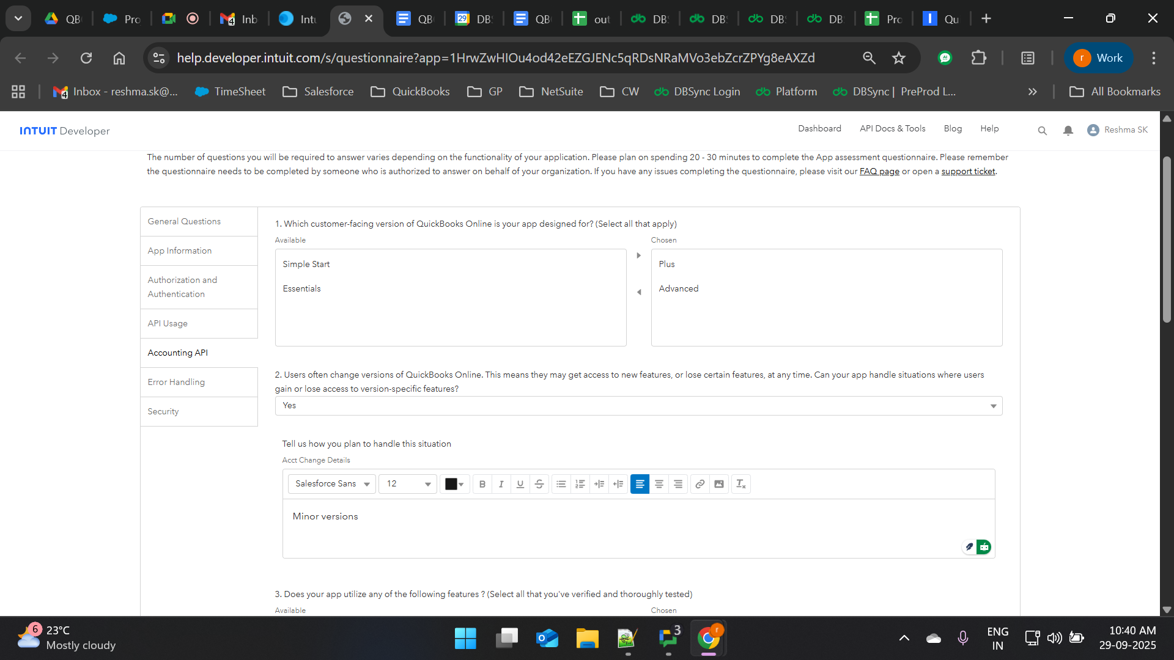The width and height of the screenshot is (1174, 660).
Task: Toggle italic formatting in editor
Action: coord(501,484)
